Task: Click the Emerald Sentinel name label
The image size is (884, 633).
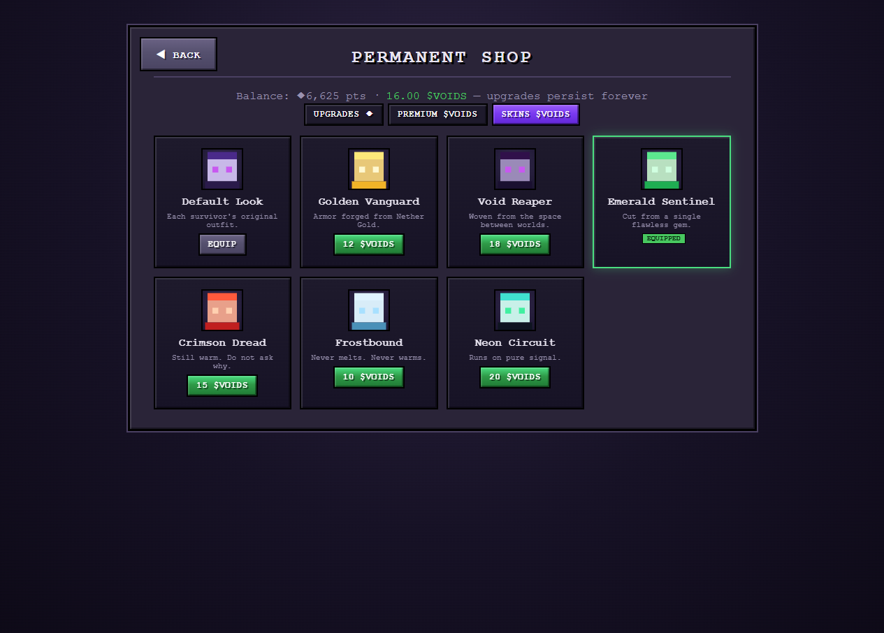Action: tap(662, 202)
